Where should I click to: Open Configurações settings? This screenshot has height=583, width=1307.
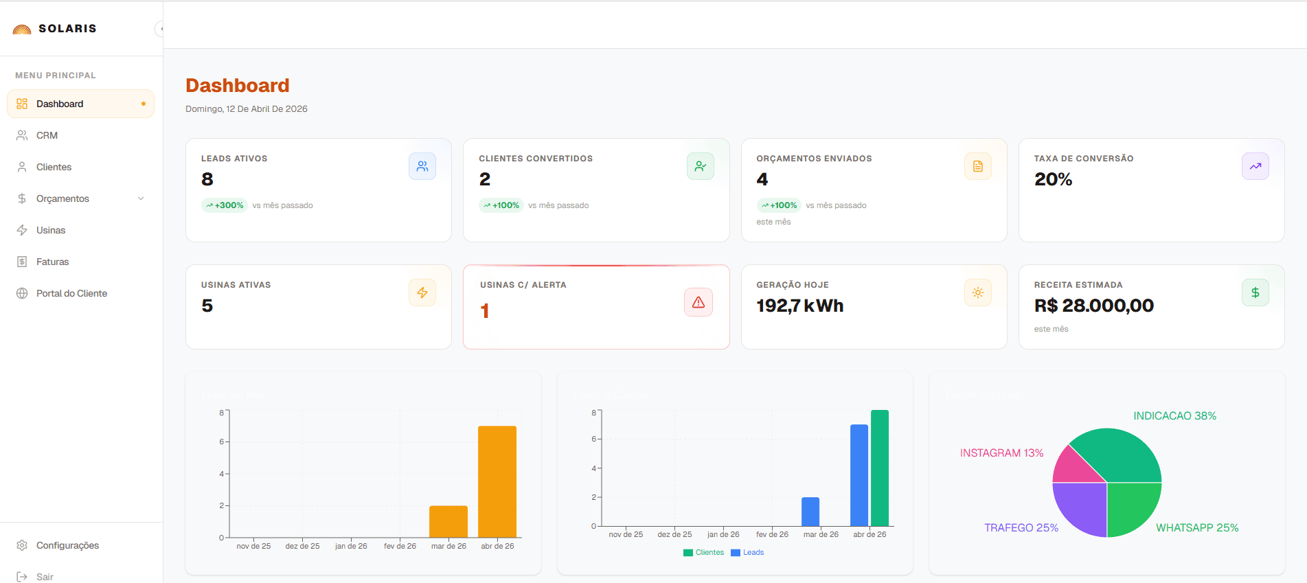(80, 545)
